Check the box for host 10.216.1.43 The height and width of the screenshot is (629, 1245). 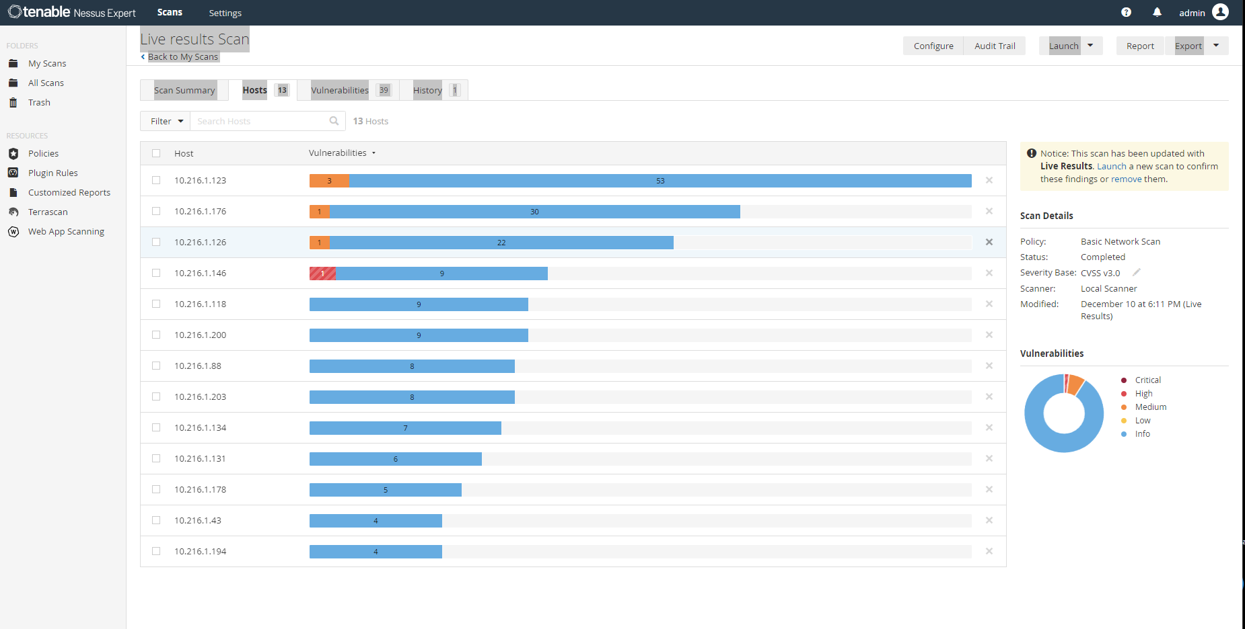pos(156,520)
